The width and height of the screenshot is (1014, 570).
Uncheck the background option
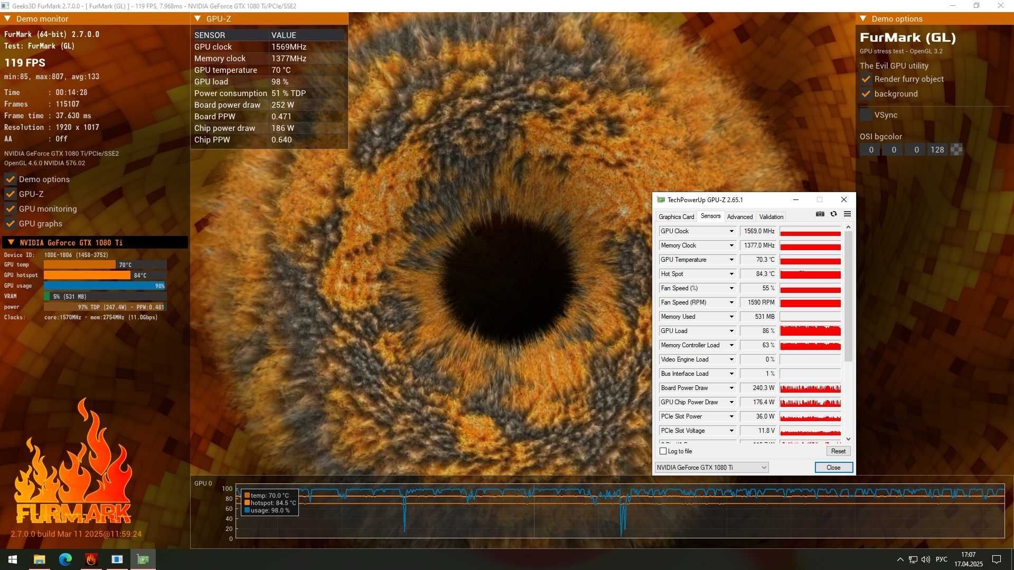[866, 94]
